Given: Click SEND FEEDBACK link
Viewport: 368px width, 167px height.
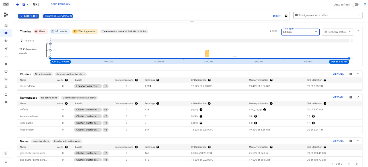Looking at the screenshot, I should [x=61, y=5].
